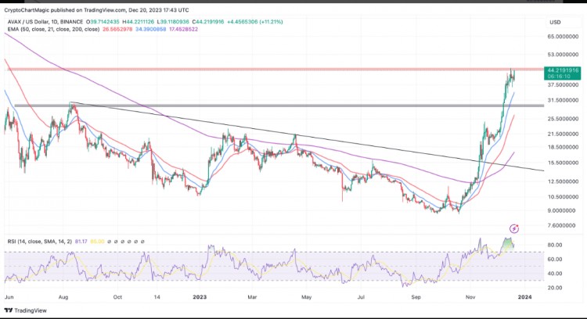Click the latest candlestick near the pink line
587x319 pixels.
514,76
